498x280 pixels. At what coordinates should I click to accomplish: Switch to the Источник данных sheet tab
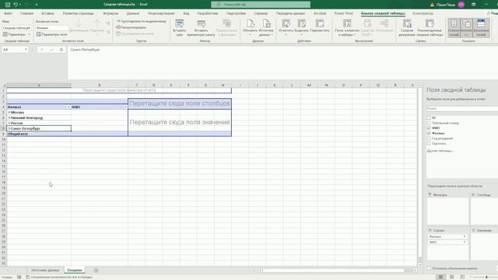coord(45,270)
